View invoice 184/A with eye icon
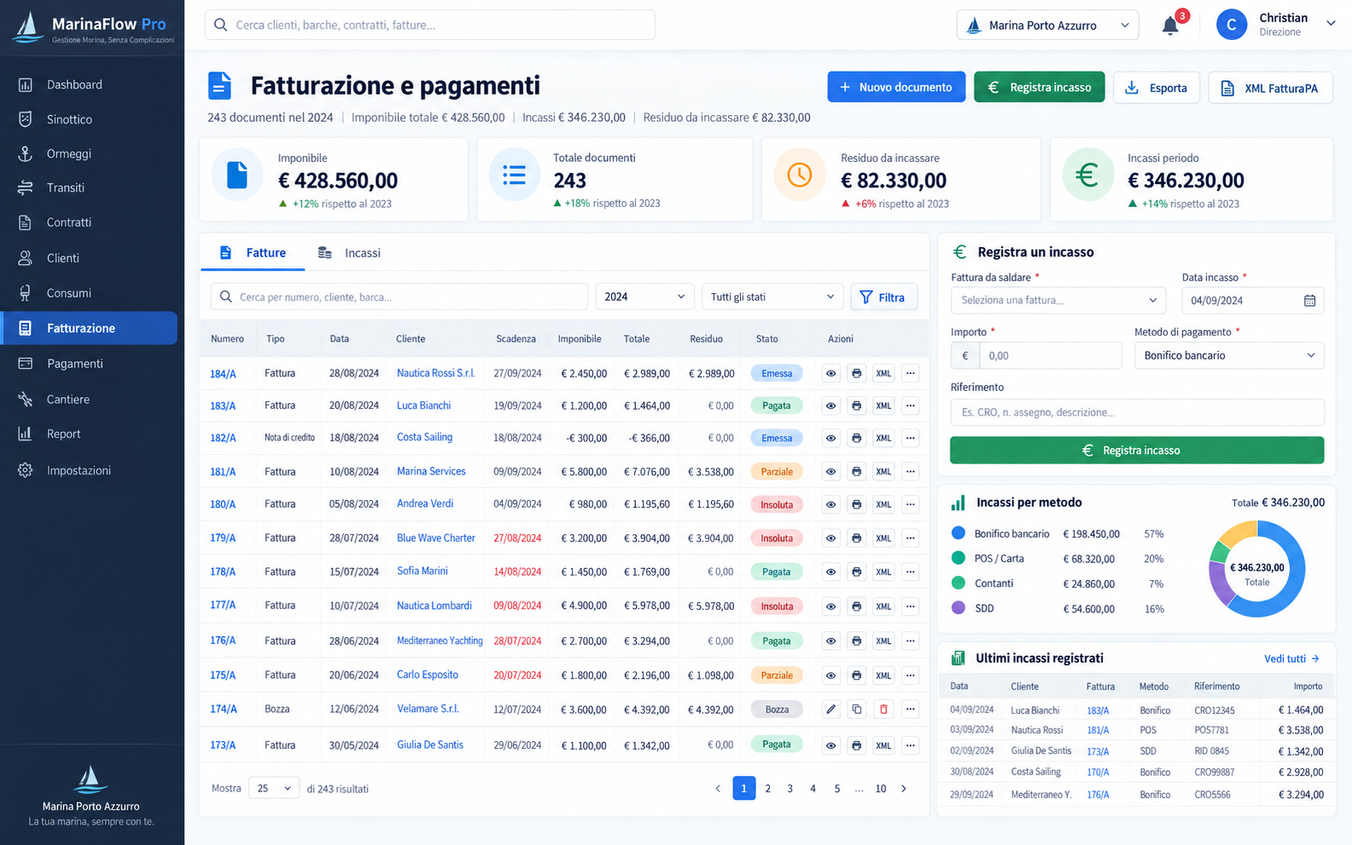1352x845 pixels. pos(831,373)
